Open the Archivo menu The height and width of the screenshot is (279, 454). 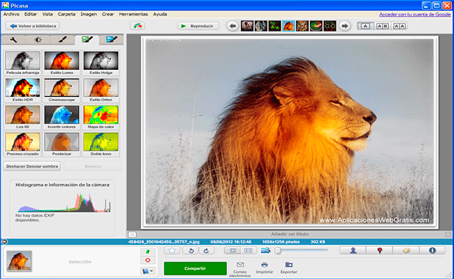[x=11, y=14]
